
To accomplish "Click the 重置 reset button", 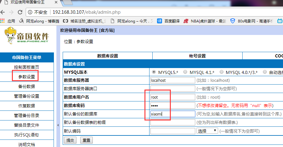I will (86, 140).
